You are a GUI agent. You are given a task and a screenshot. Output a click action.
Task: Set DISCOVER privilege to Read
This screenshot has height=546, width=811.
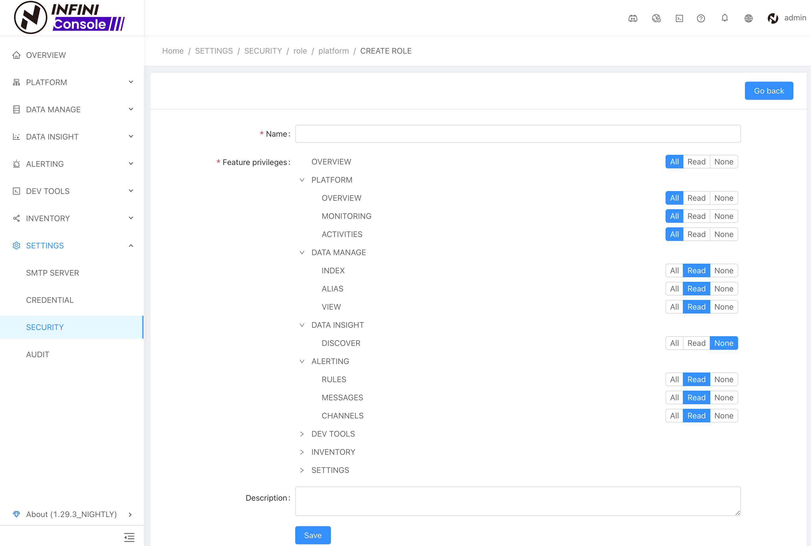pyautogui.click(x=696, y=343)
